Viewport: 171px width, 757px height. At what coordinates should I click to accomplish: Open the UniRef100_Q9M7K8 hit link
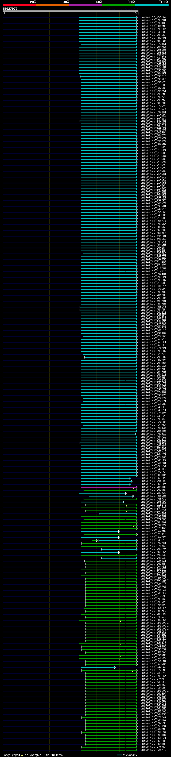point(153,47)
